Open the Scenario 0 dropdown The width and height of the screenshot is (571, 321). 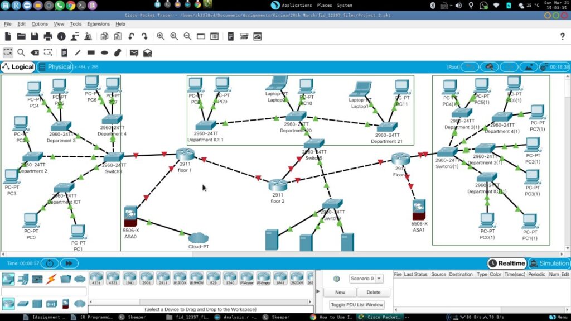366,278
